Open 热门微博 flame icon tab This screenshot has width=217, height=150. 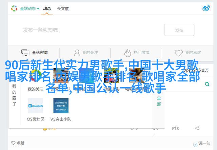point(127,53)
